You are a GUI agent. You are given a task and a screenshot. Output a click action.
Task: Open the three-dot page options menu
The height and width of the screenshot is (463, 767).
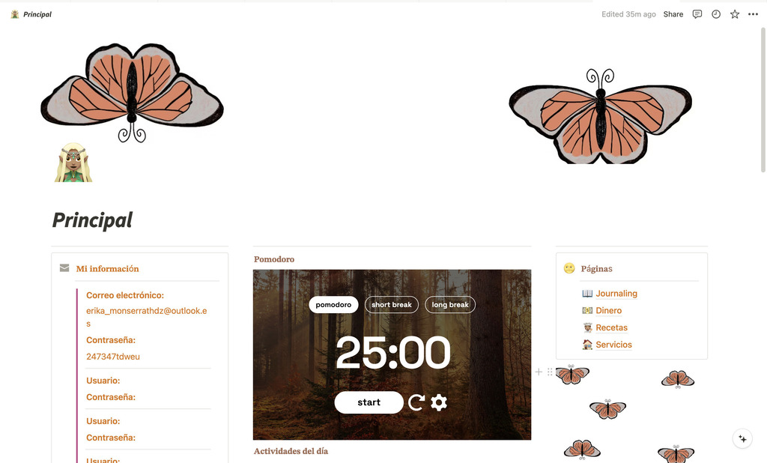(x=754, y=14)
